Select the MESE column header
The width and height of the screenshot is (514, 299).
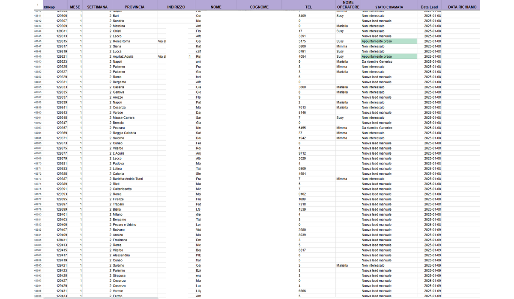[75, 7]
